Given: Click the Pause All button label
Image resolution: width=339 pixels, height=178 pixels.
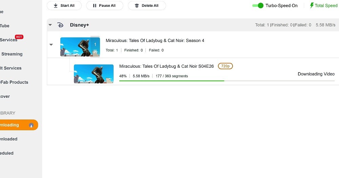Looking at the screenshot, I should pyautogui.click(x=107, y=6).
